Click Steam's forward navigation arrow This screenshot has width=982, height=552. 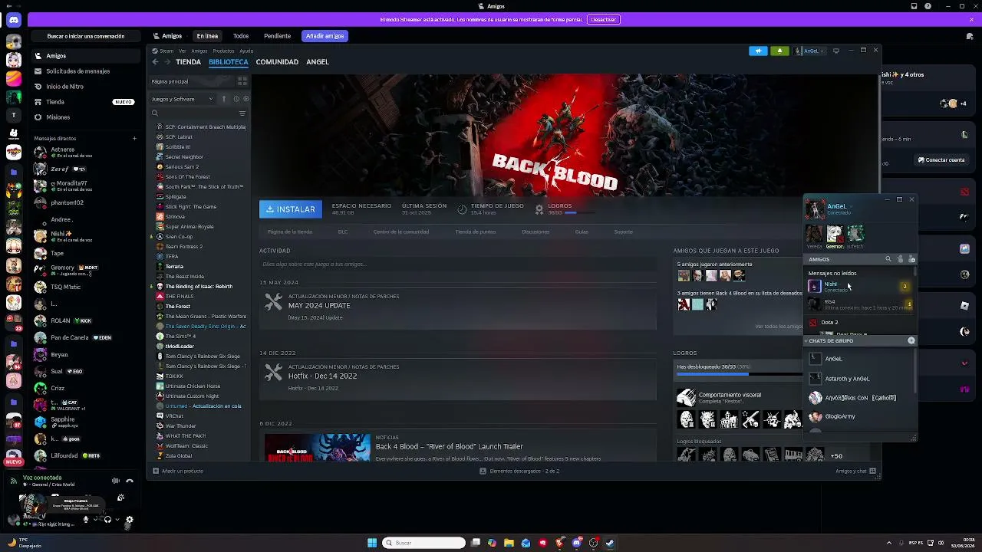point(166,62)
